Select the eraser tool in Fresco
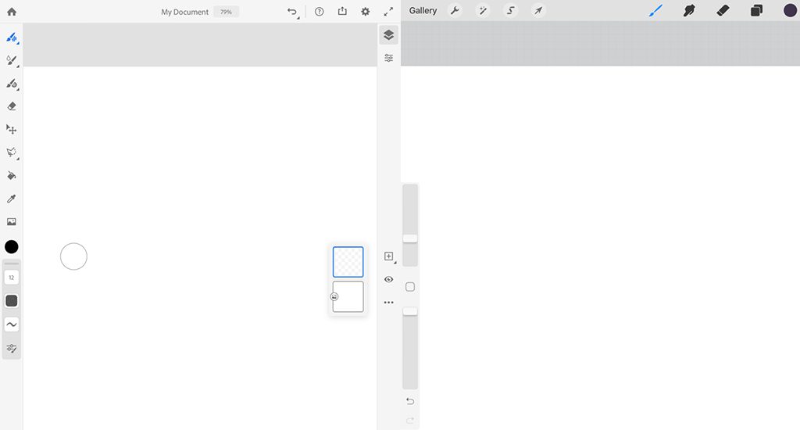The width and height of the screenshot is (800, 430). pyautogui.click(x=12, y=106)
